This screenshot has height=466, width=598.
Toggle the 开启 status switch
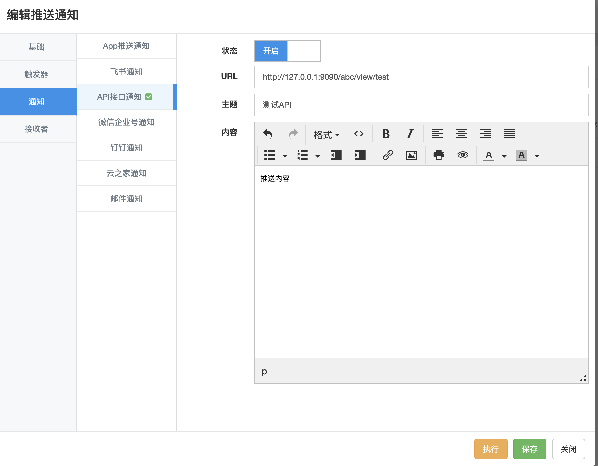287,51
